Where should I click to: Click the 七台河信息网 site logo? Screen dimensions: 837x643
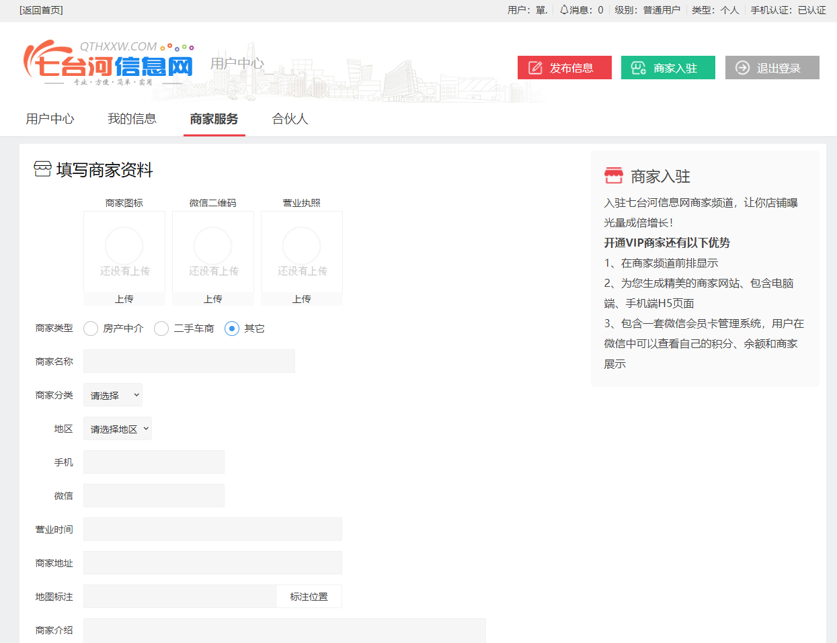[x=109, y=64]
